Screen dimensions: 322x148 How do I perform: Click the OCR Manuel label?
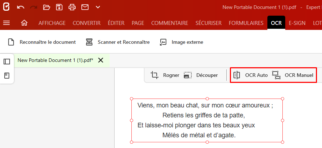tap(299, 75)
